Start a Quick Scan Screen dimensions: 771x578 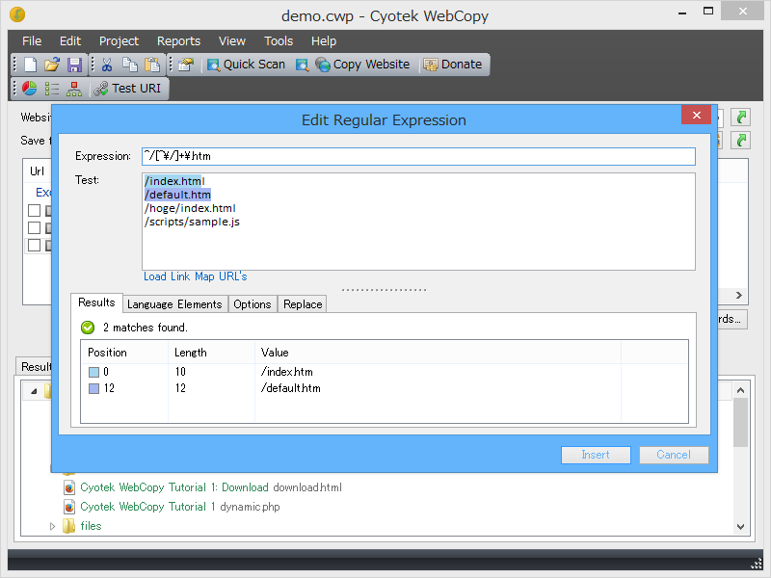coord(247,65)
